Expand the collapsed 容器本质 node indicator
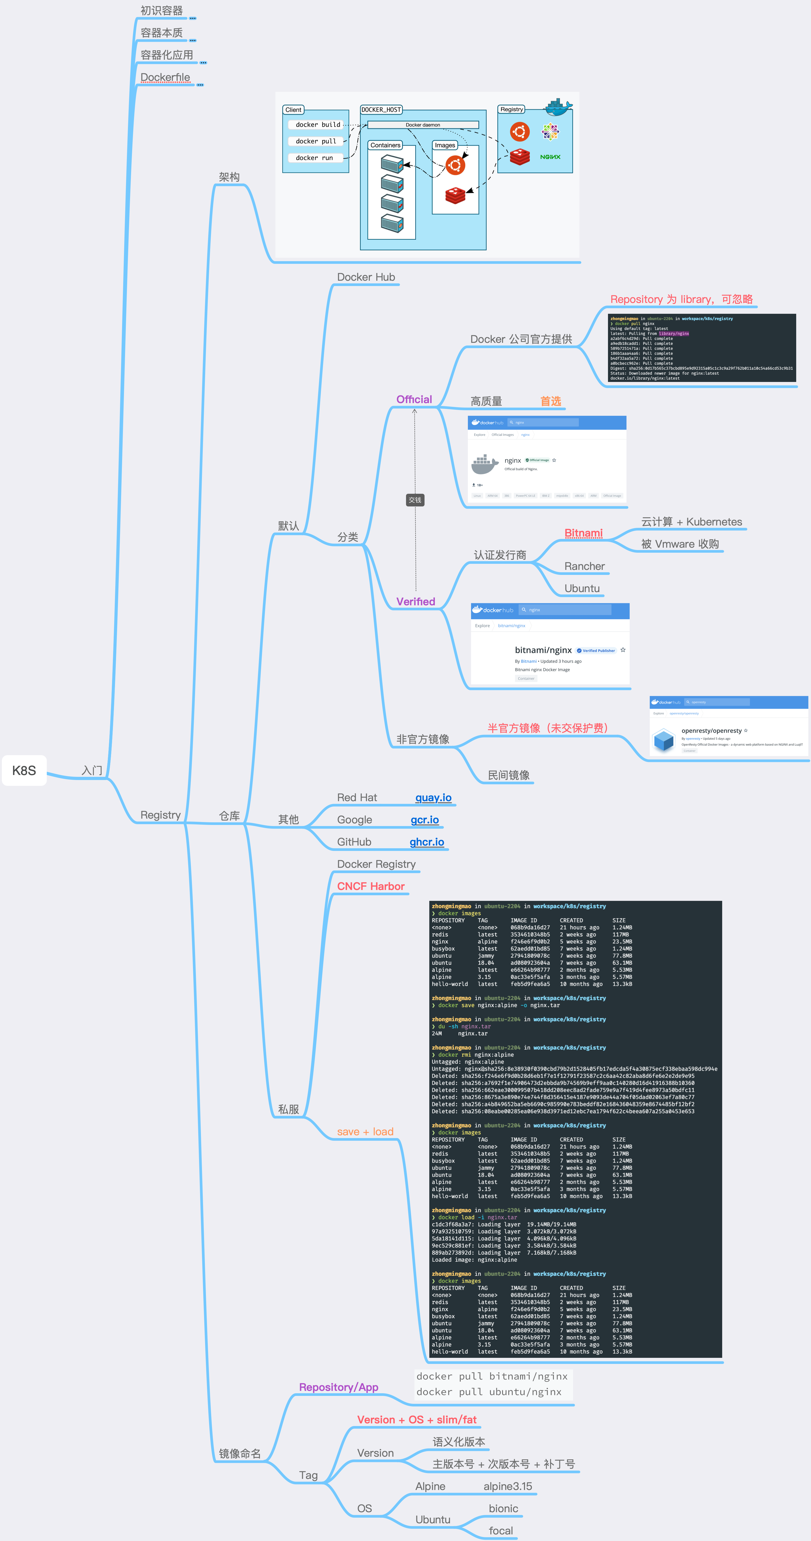The height and width of the screenshot is (1541, 811). 193,41
